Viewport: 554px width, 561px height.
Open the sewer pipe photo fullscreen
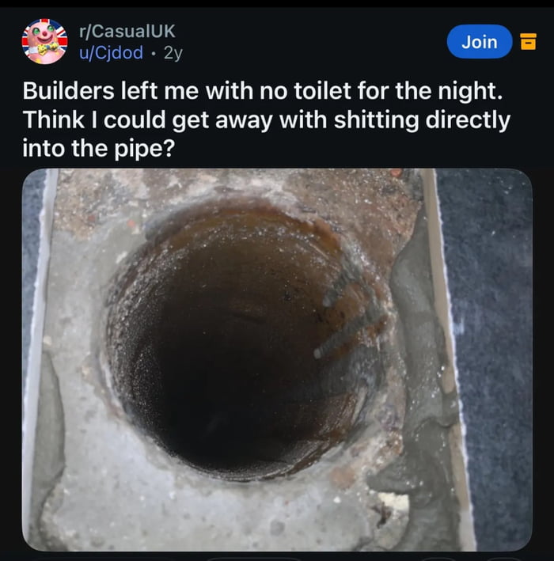277,360
